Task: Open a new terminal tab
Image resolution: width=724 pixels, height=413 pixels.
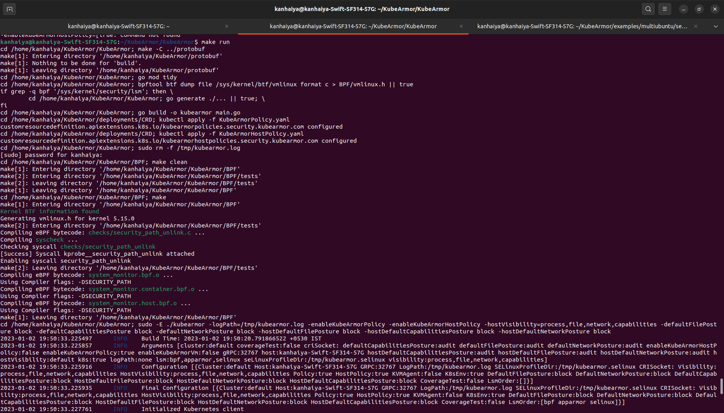Action: 9,9
